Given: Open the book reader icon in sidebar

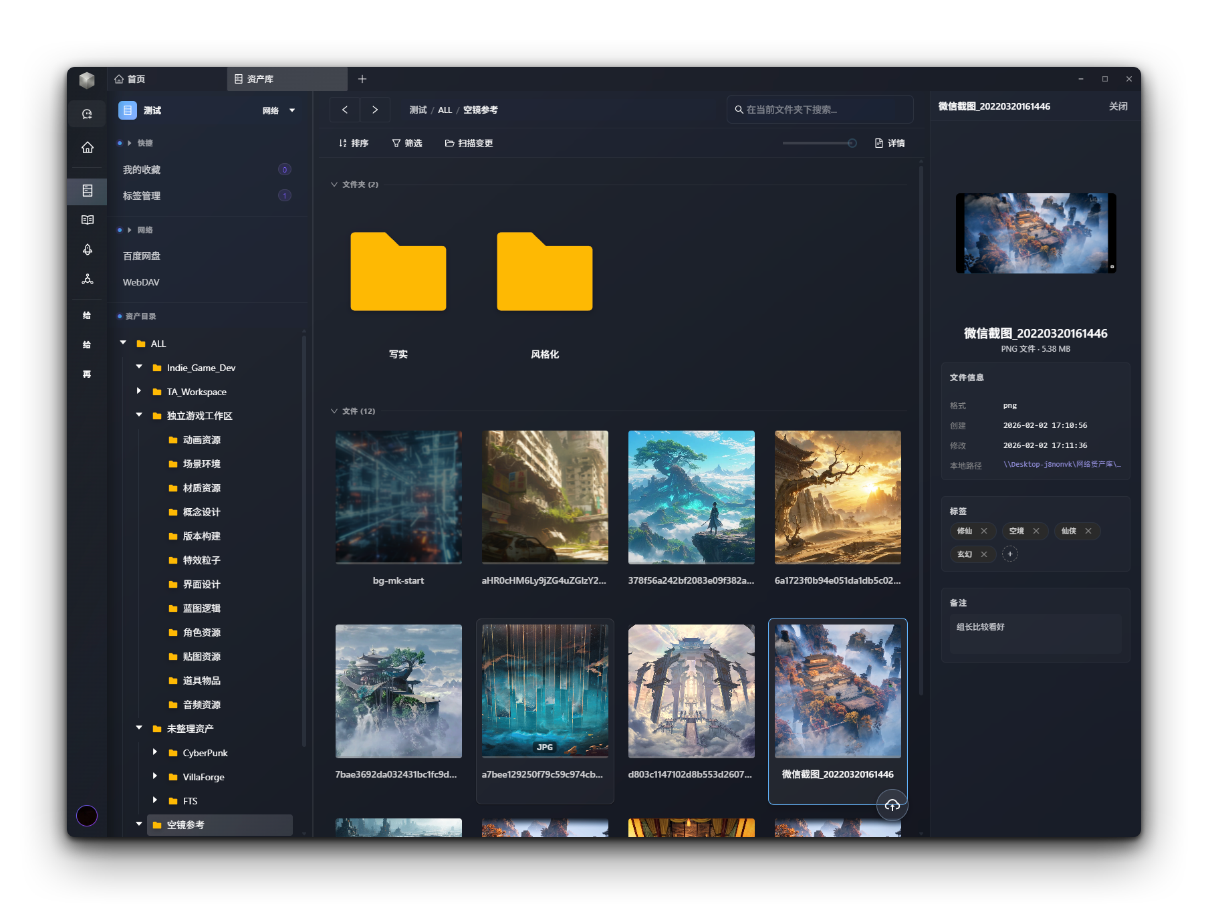Looking at the screenshot, I should (87, 220).
